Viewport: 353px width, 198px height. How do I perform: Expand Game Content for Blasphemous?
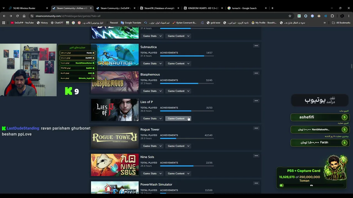(179, 91)
